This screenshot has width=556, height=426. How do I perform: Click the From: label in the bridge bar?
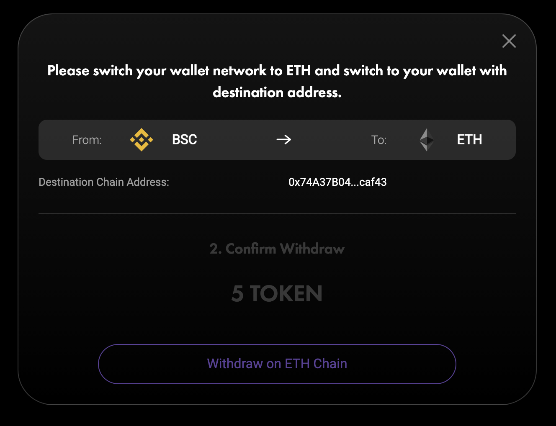pos(87,140)
